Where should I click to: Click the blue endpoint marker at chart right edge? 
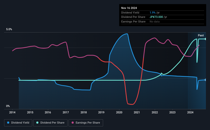tap(205, 80)
